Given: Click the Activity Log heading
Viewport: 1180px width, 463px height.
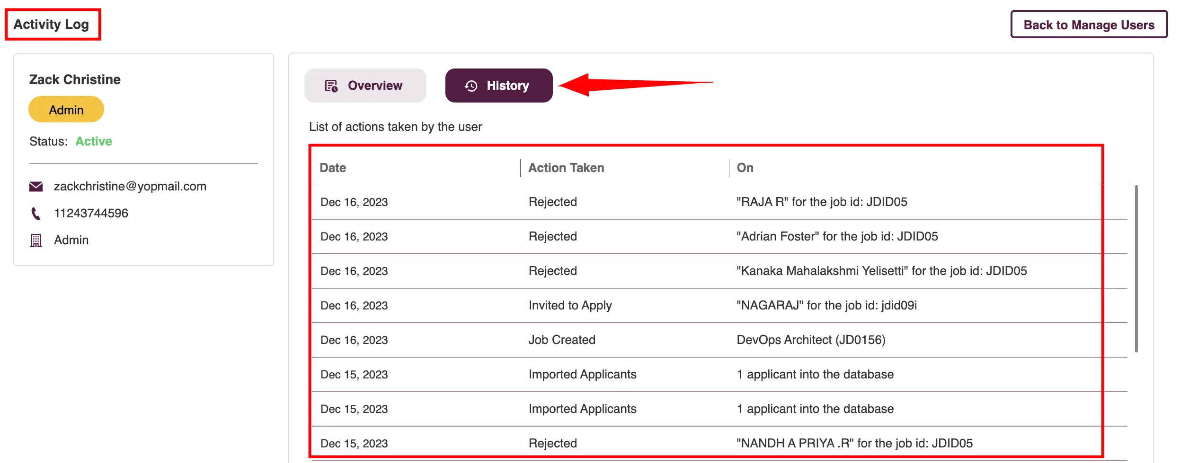Looking at the screenshot, I should (51, 24).
